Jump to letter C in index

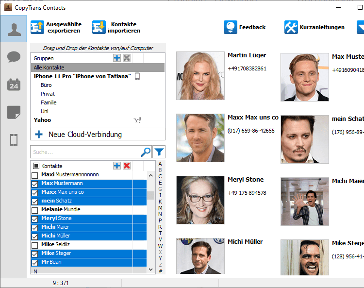coord(160,176)
